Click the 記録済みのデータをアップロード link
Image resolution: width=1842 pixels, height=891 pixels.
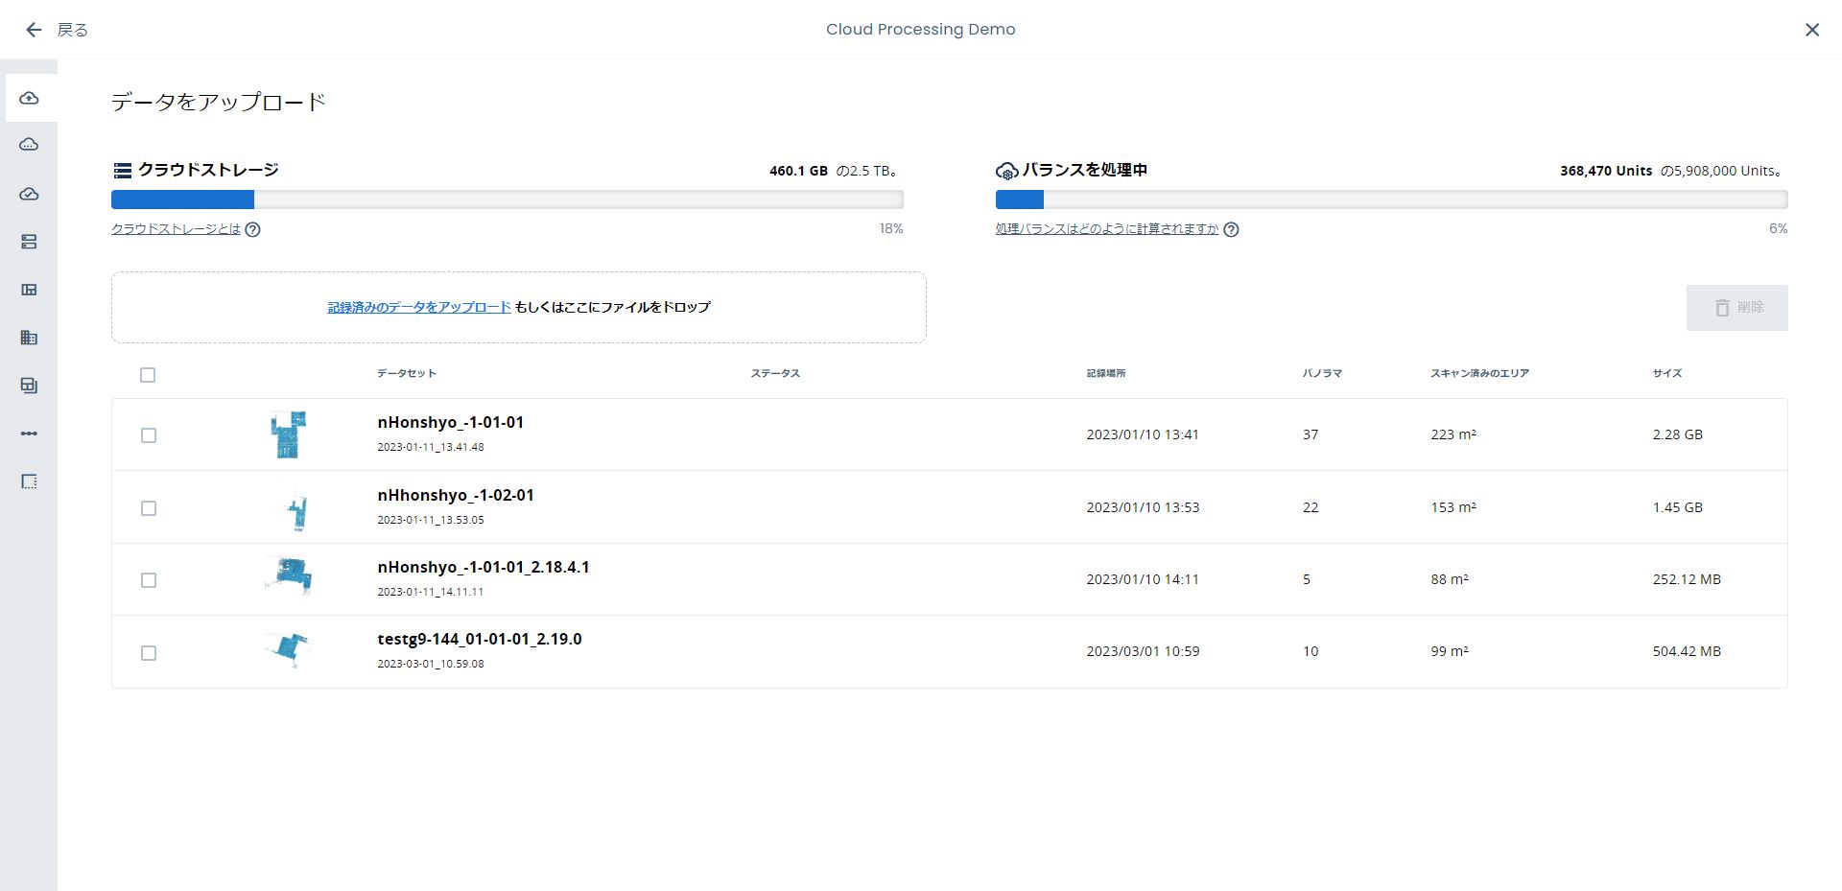tap(419, 307)
